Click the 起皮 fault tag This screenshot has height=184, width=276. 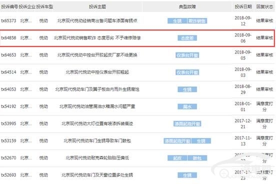click(177, 158)
